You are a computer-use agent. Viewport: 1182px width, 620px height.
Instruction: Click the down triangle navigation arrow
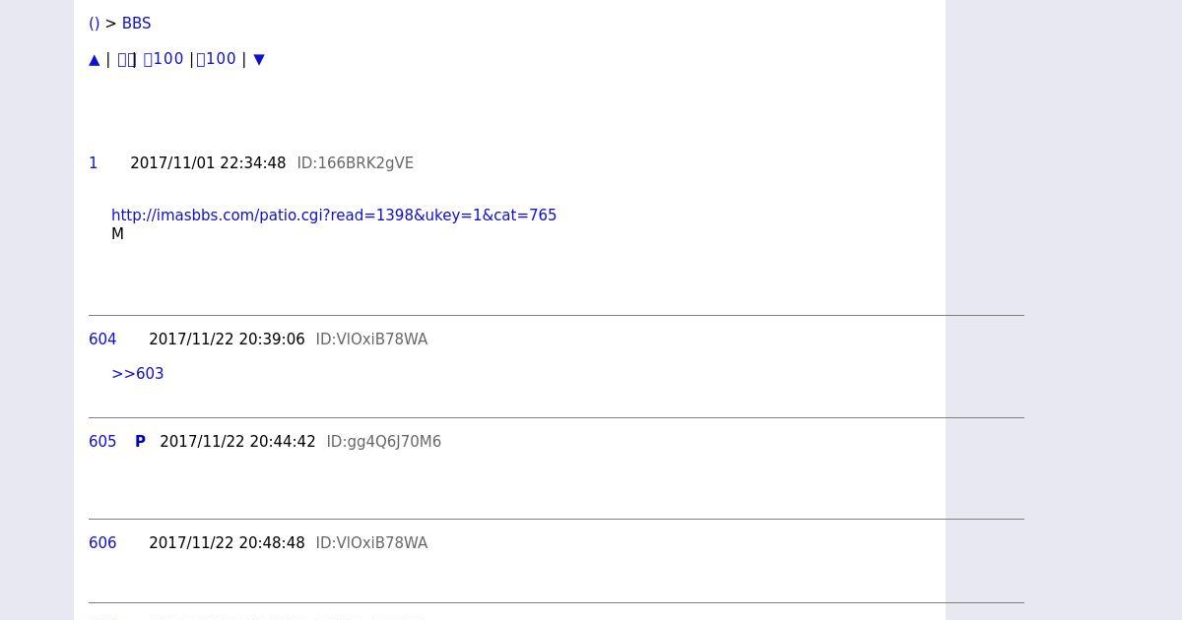(x=259, y=59)
